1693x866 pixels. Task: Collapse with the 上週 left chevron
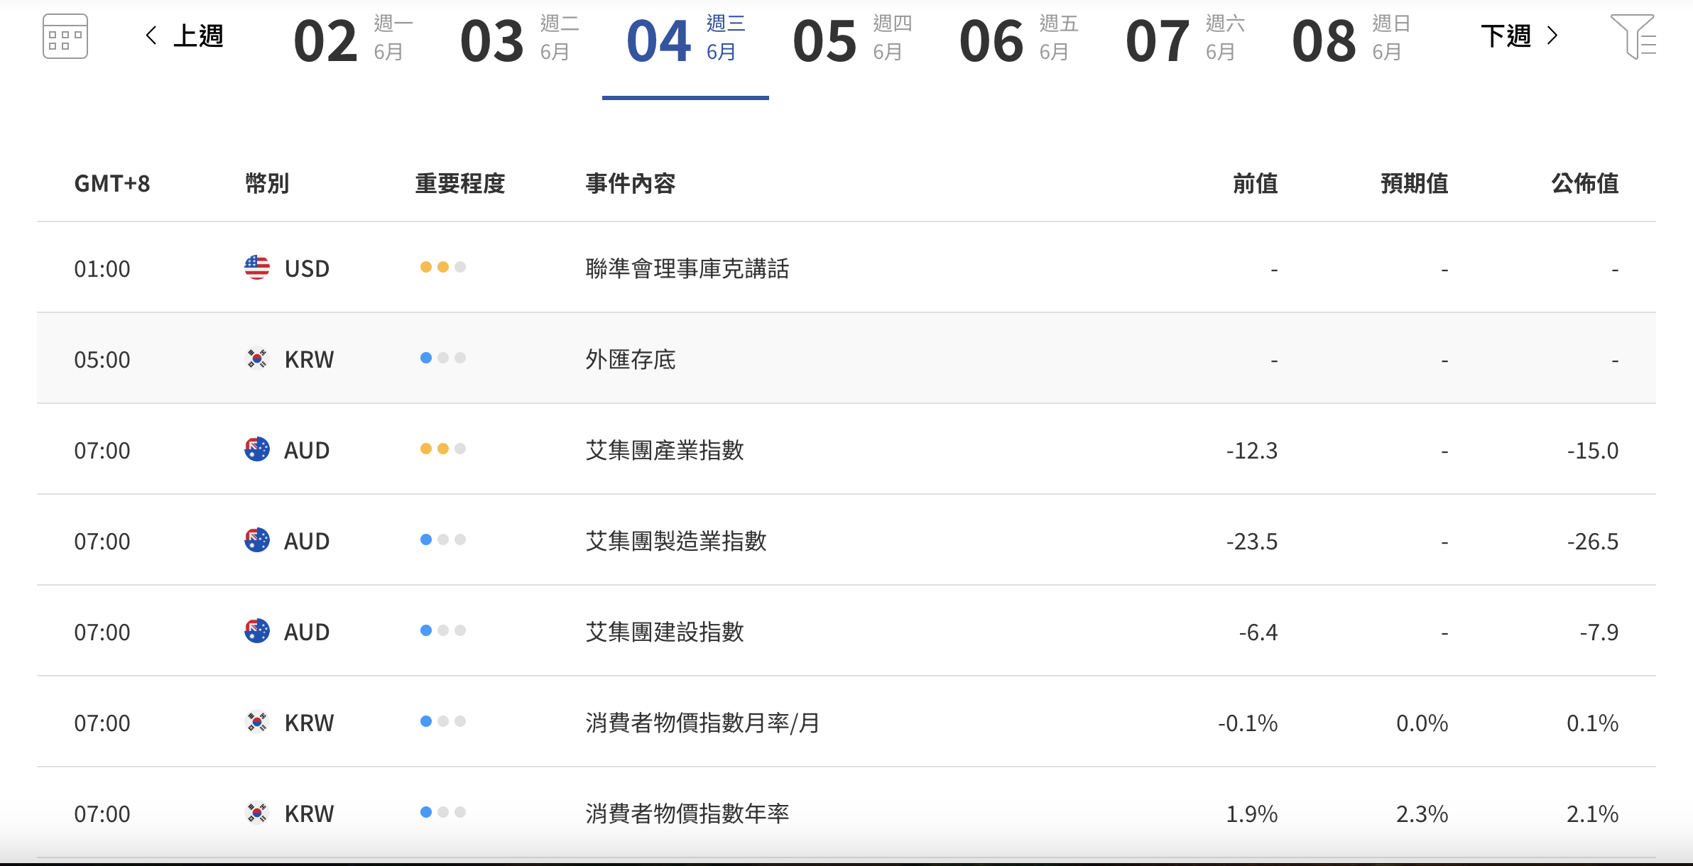[151, 35]
